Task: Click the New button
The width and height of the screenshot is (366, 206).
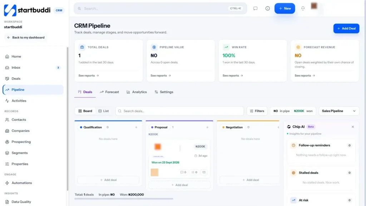Action: click(x=285, y=9)
